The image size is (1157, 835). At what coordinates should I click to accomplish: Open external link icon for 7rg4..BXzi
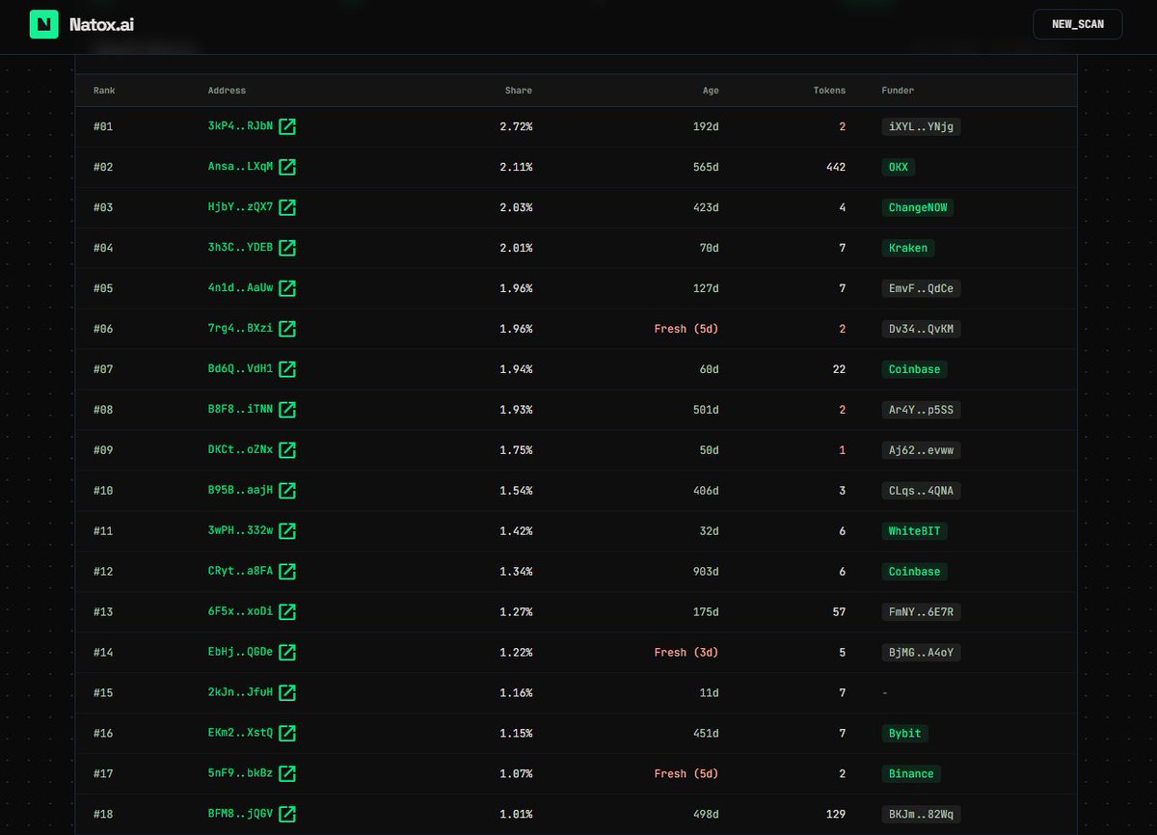pyautogui.click(x=287, y=329)
